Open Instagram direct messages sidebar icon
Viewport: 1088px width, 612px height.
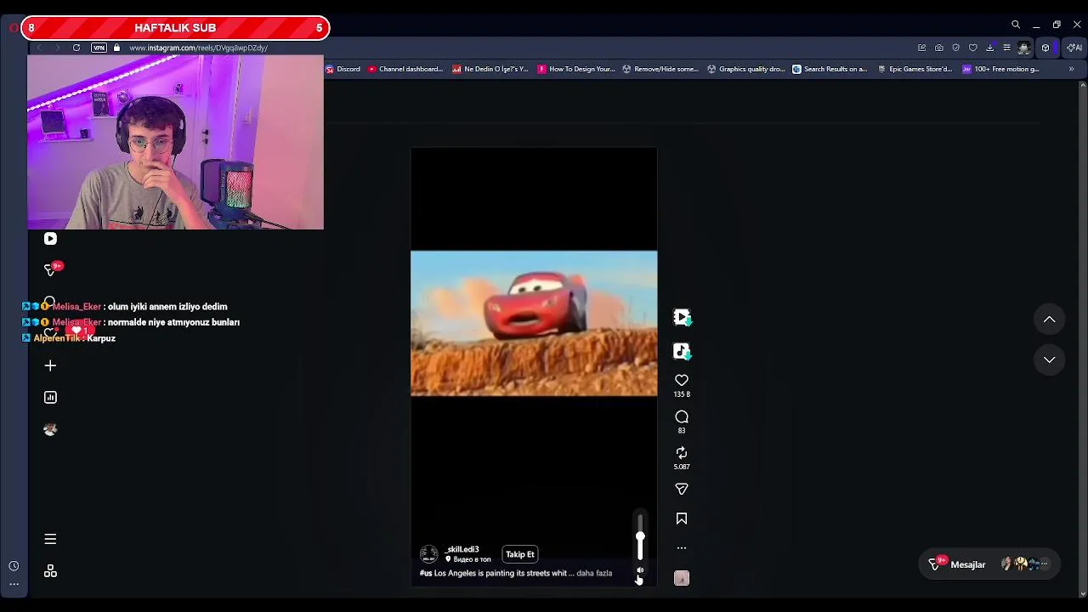pyautogui.click(x=50, y=269)
